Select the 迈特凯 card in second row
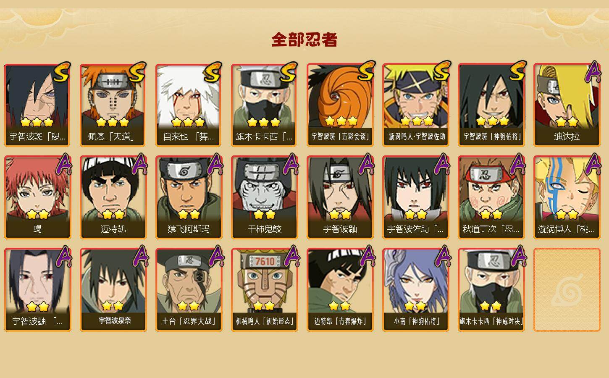Viewport: 609px width, 378px height. point(113,197)
